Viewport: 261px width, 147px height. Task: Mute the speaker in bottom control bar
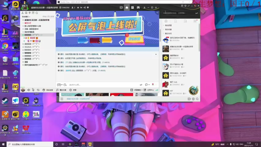(x=29, y=90)
